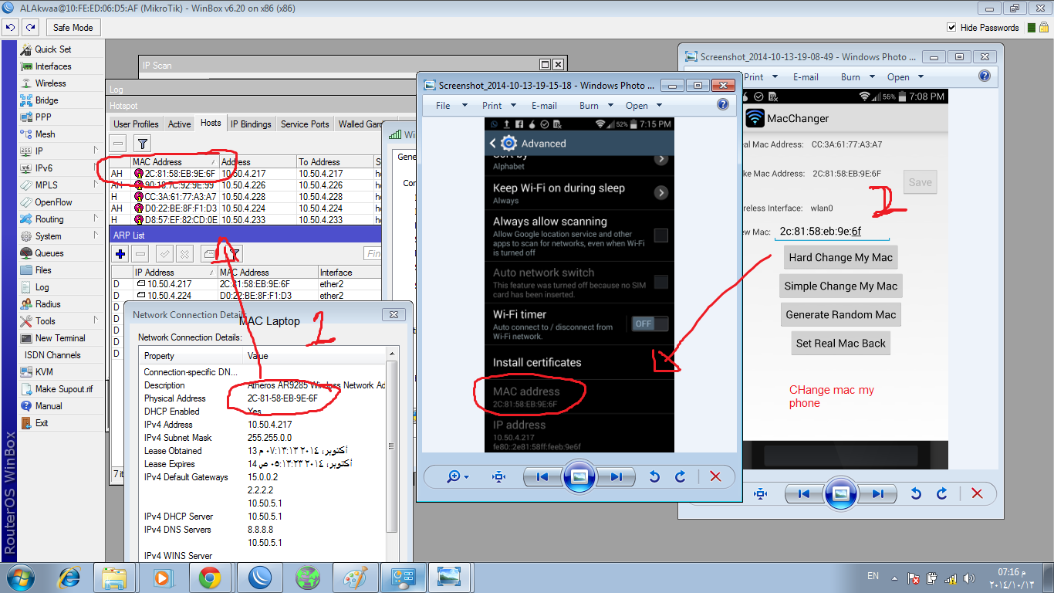Switch to the IP Bindings tab

[x=251, y=124]
